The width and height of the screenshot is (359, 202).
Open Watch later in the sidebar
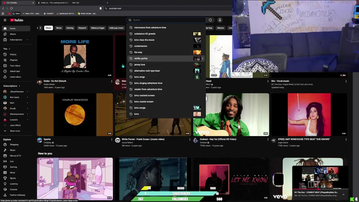click(16, 71)
